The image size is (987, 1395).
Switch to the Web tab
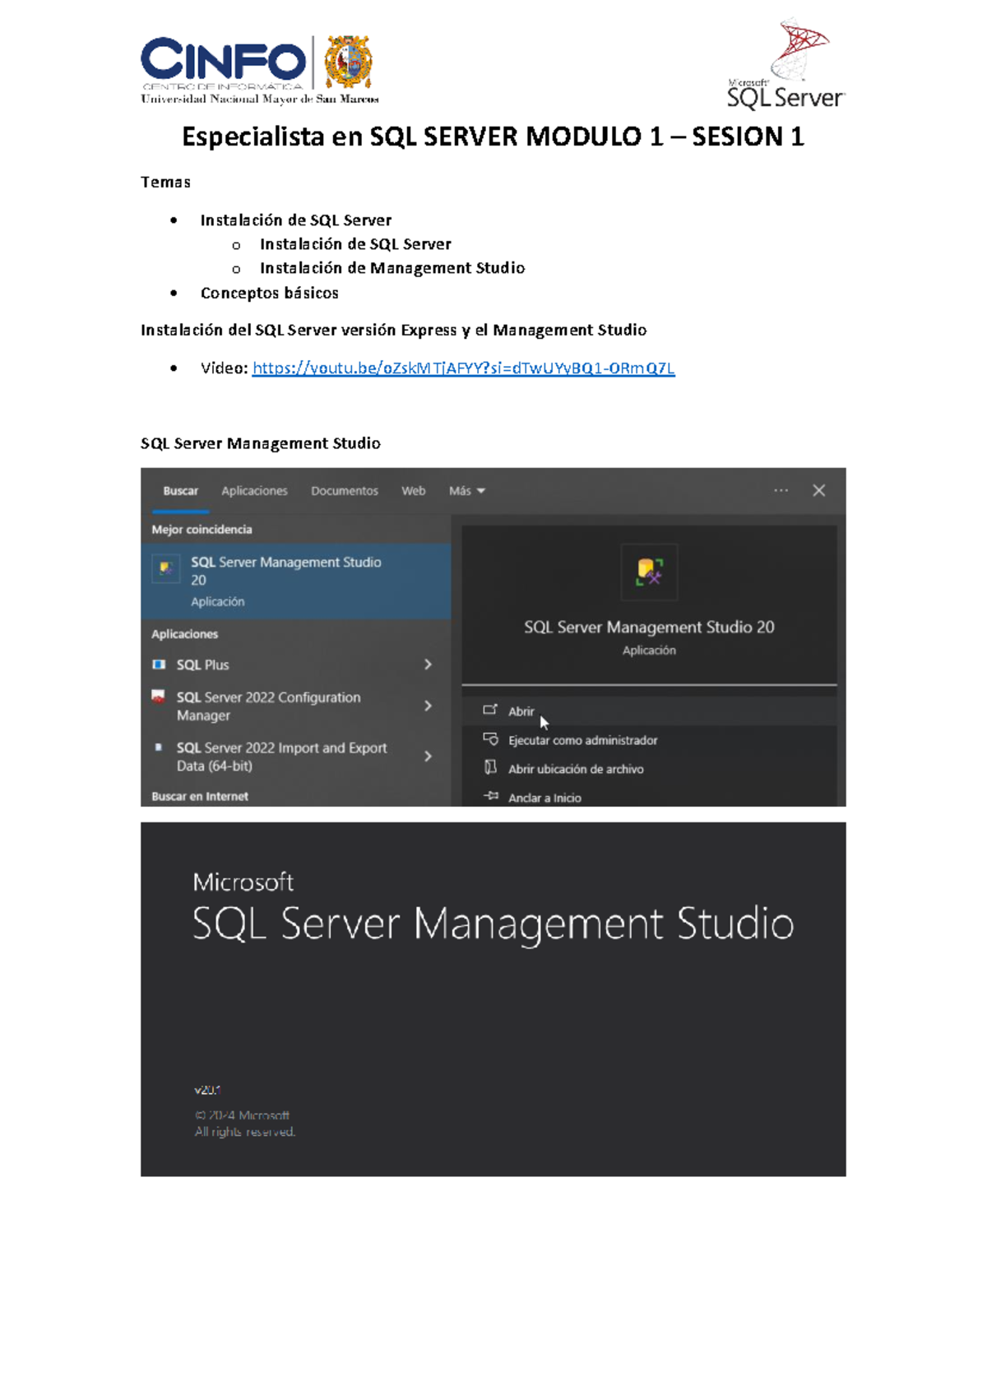(413, 491)
